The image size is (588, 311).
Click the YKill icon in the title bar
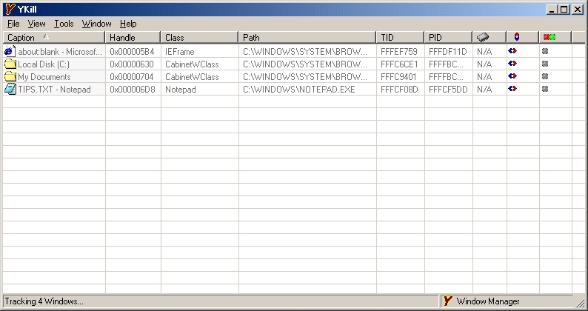(x=10, y=9)
